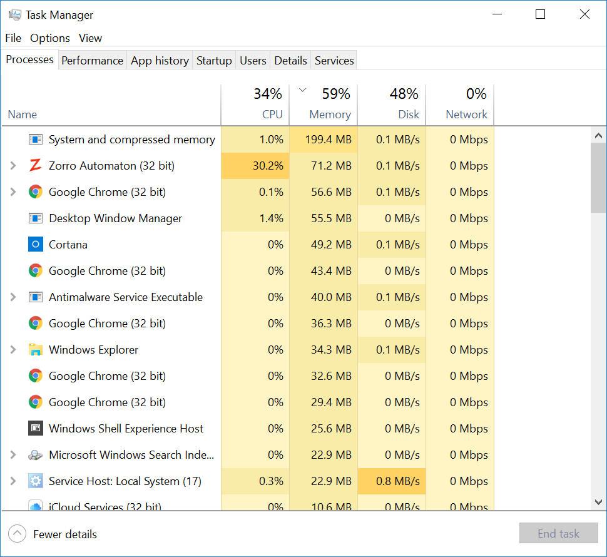Open the Options menu
The image size is (607, 557).
[x=50, y=38]
